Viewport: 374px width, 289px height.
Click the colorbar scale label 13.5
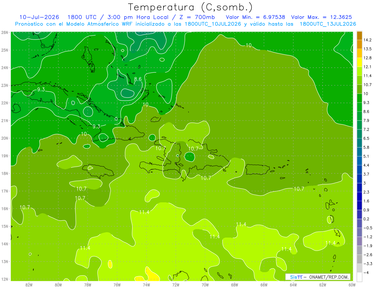click(368, 49)
